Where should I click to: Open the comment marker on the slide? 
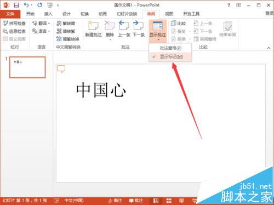[61, 69]
